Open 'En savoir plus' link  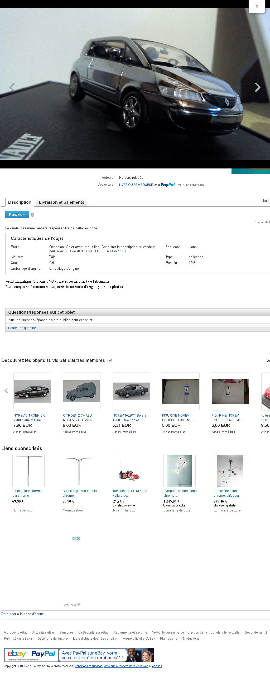coord(115,251)
